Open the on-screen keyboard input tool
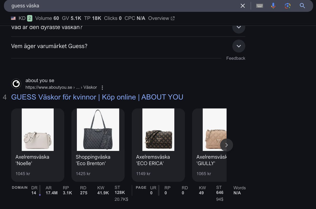Screen dimensions: 316x209 click(260, 6)
